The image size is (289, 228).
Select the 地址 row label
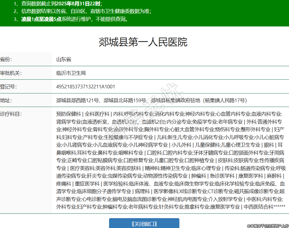[6, 100]
